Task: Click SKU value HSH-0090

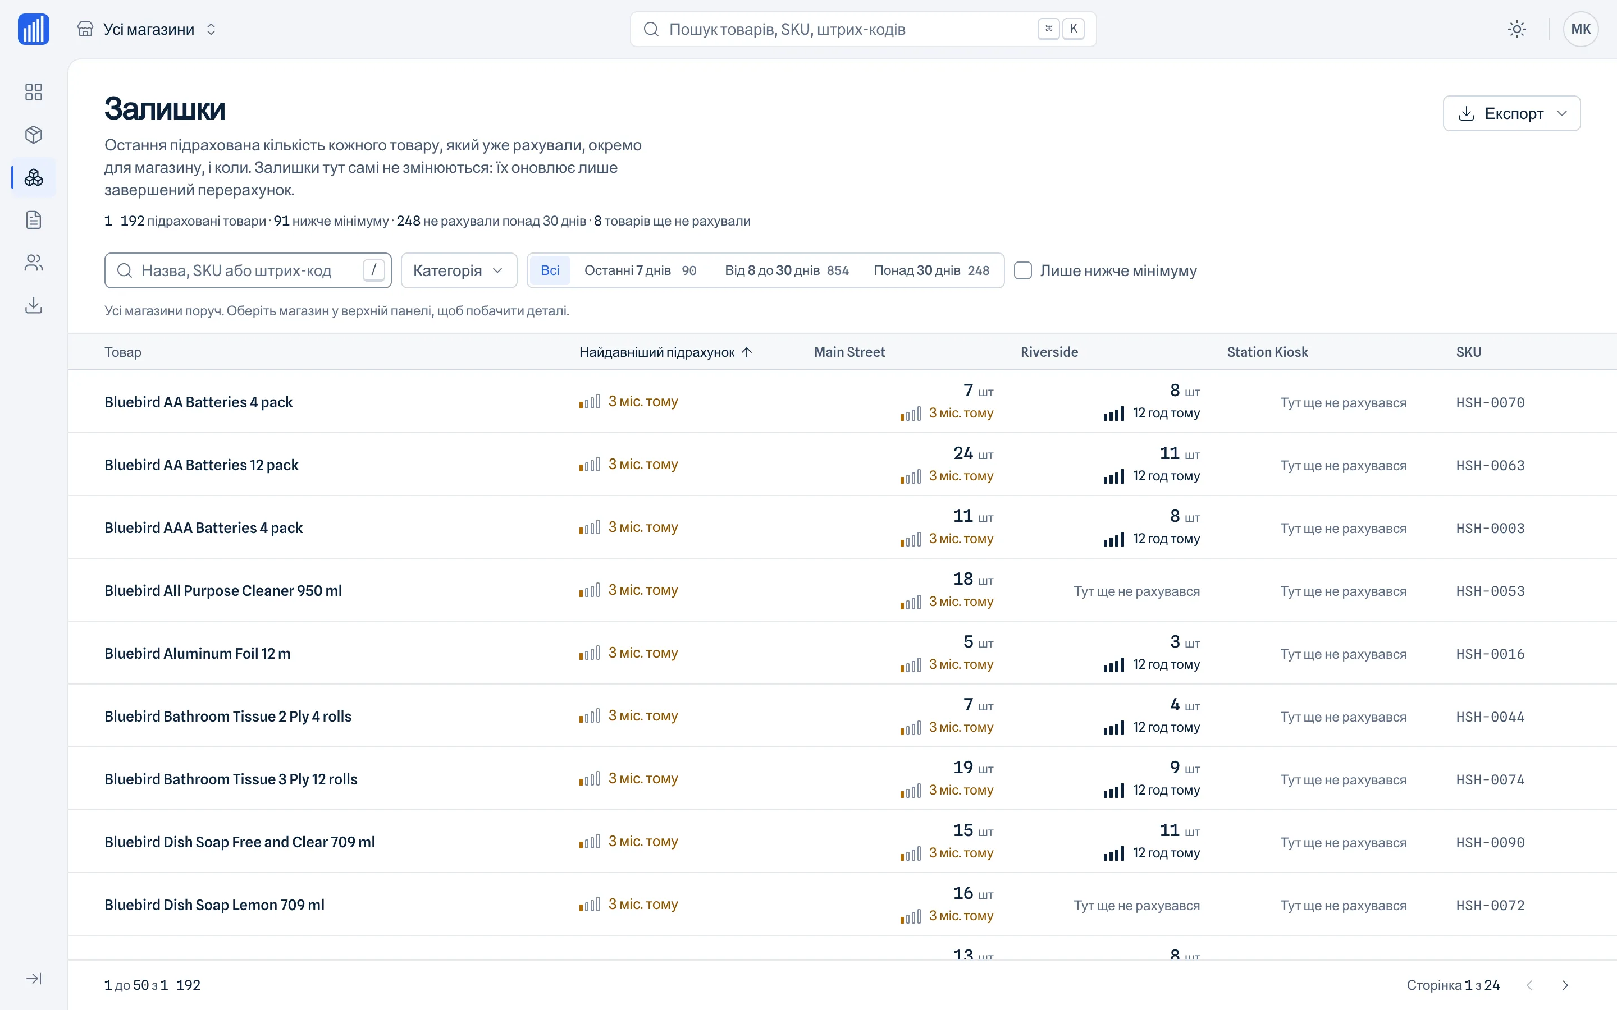Action: click(x=1491, y=842)
